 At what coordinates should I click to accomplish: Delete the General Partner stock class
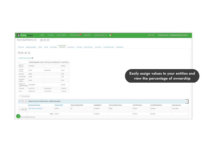click(26, 101)
